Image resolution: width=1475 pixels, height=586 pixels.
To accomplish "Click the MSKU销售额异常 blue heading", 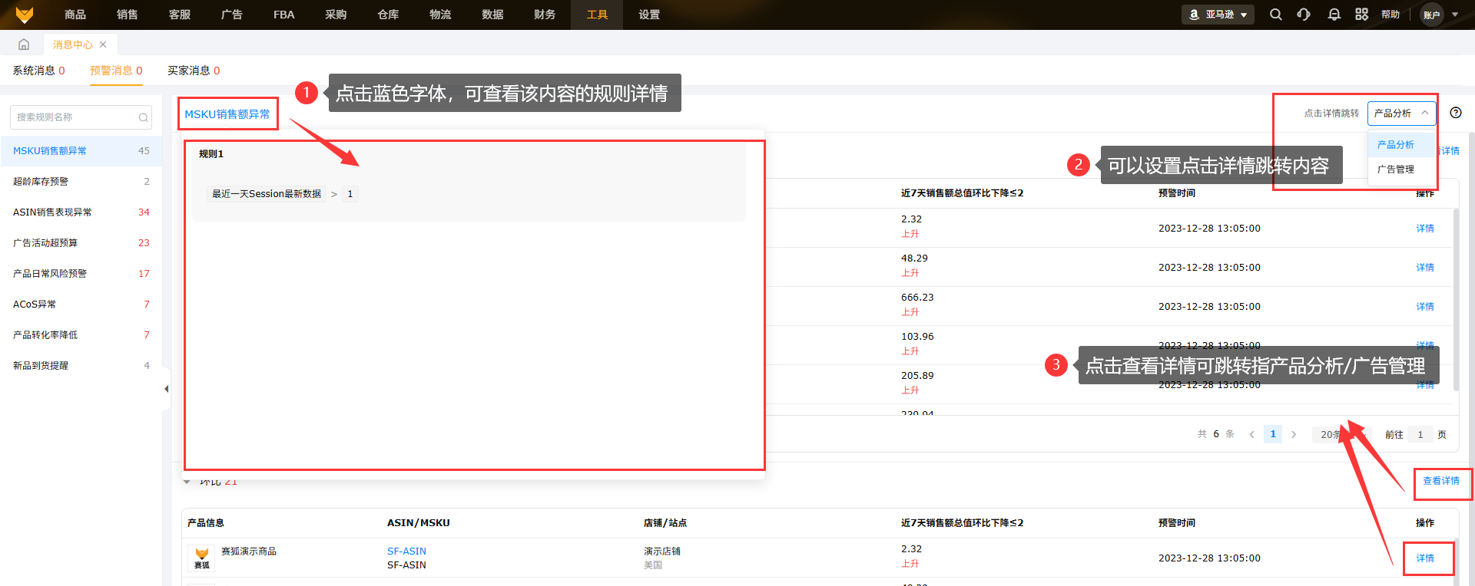I will [x=227, y=114].
